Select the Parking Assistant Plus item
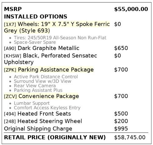The height and width of the screenshot is (145, 153). click(38, 90)
